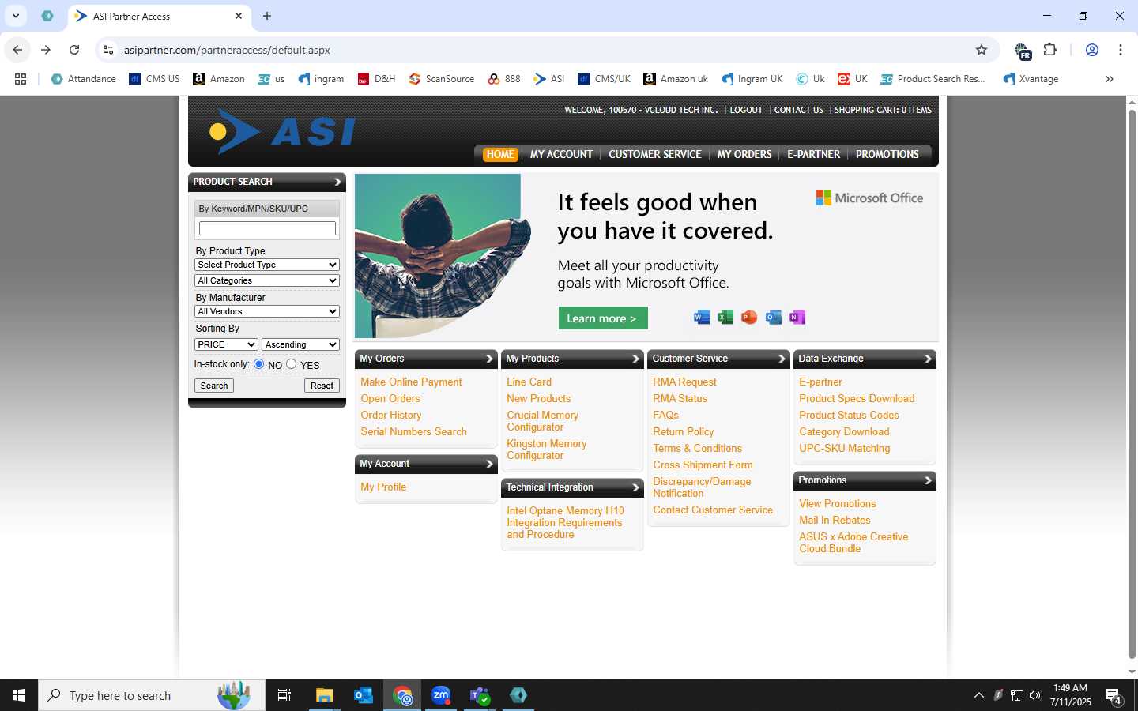Open the CMS US bookmark

click(x=154, y=79)
